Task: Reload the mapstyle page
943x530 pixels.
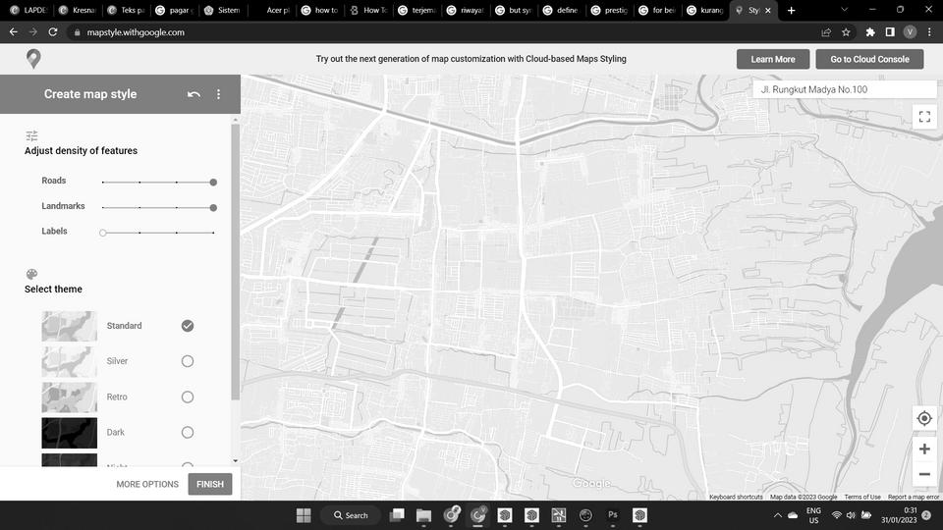Action: pyautogui.click(x=53, y=31)
